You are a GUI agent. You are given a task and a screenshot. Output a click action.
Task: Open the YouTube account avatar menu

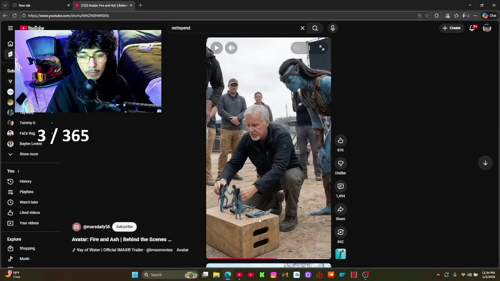pos(487,28)
